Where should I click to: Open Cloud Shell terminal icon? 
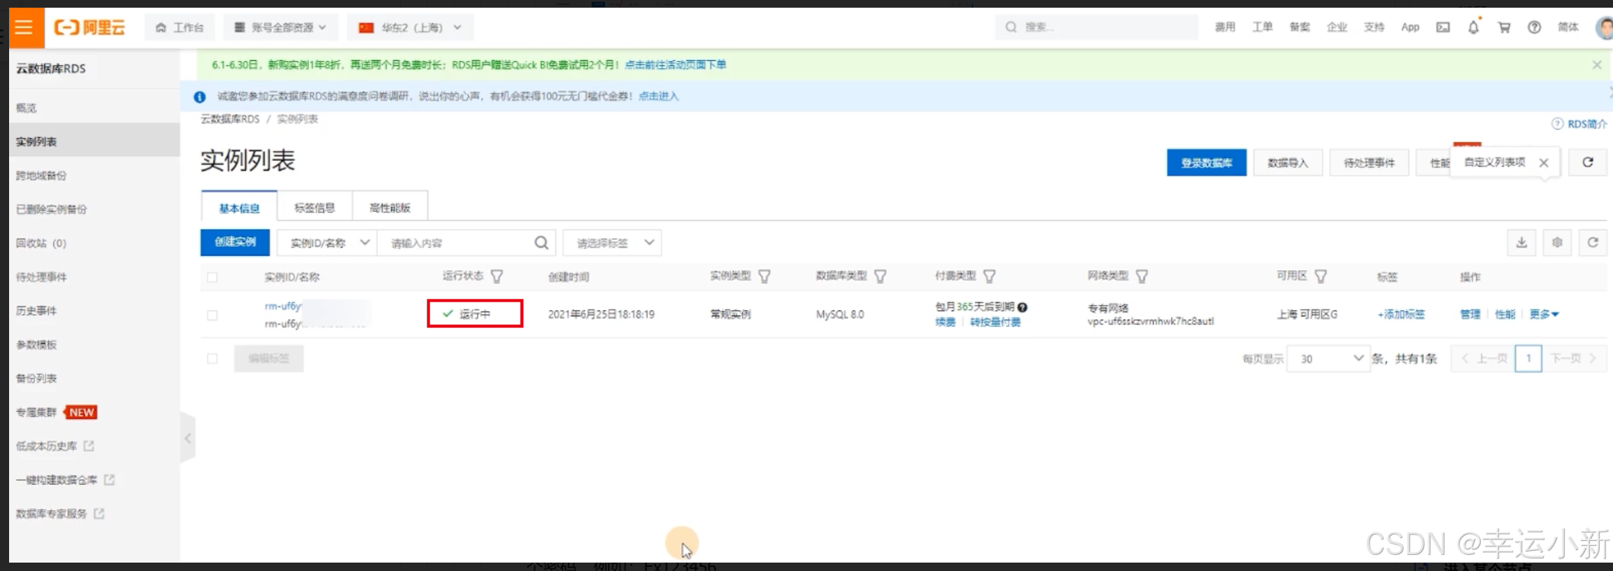coord(1443,27)
